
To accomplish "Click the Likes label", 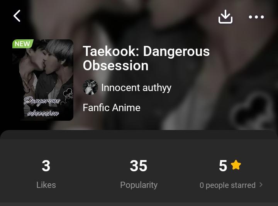I will (x=46, y=185).
